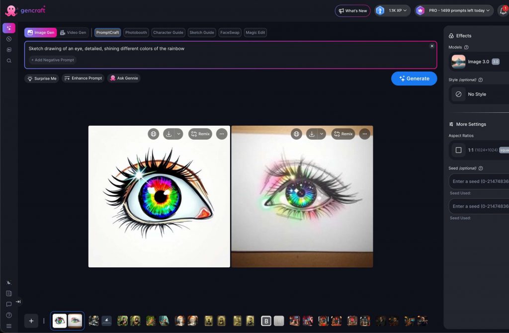Switch to Video Gen mode
Image resolution: width=509 pixels, height=333 pixels.
pos(73,33)
